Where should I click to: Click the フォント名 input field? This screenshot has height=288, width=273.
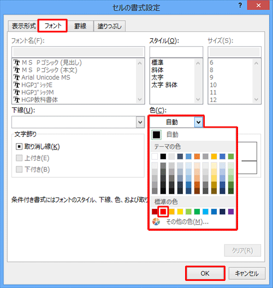[x=78, y=52]
